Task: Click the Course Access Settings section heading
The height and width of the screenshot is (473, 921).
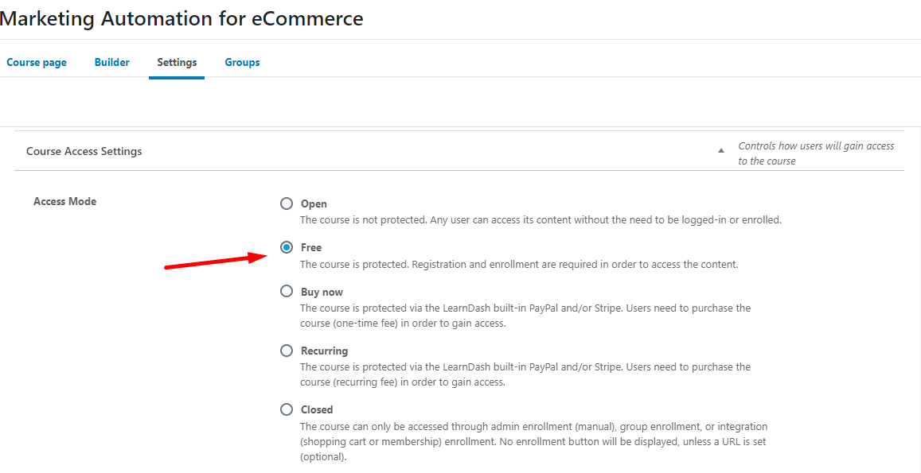Action: coord(84,151)
